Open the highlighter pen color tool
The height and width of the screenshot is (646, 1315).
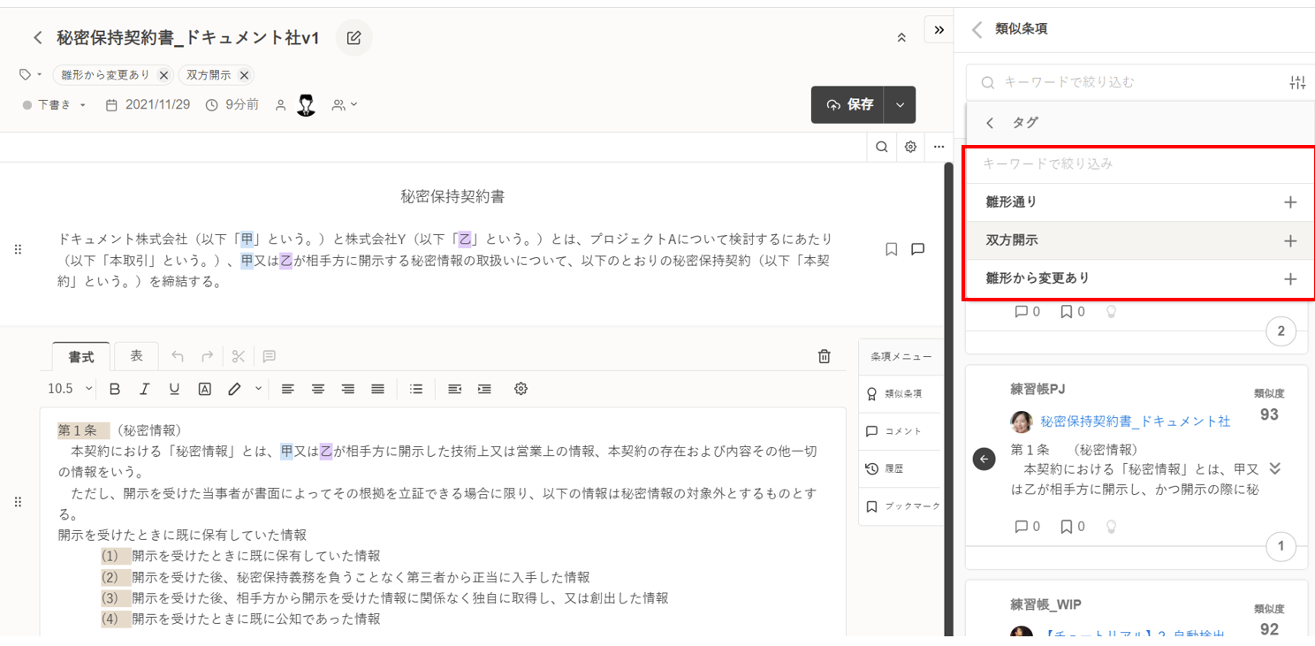click(x=234, y=389)
